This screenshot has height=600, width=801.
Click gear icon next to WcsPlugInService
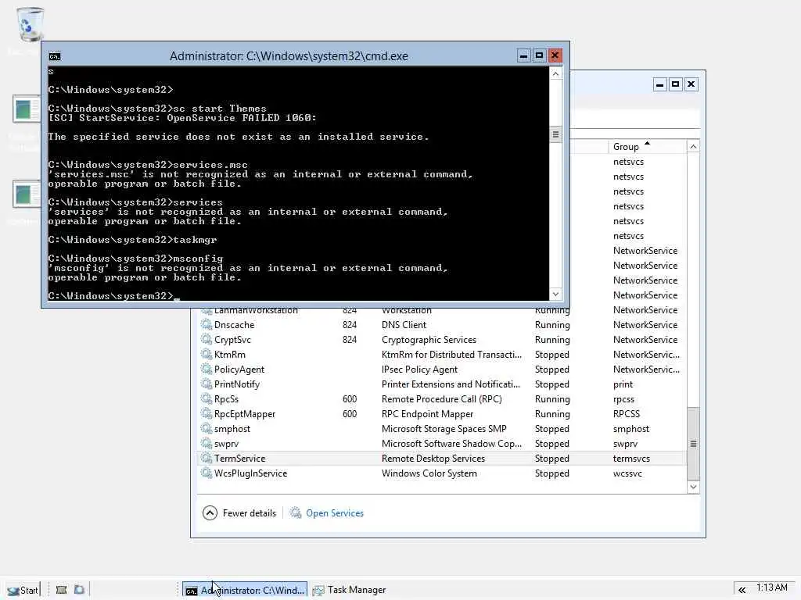[x=207, y=473]
